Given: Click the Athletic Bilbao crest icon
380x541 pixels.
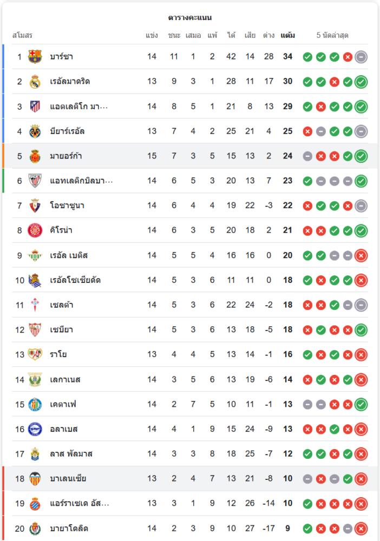Looking at the screenshot, I should (x=35, y=181).
